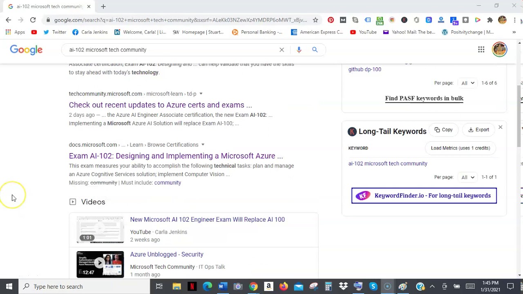The width and height of the screenshot is (523, 294).
Task: Open Dropbox from the taskbar
Action: 343,286
